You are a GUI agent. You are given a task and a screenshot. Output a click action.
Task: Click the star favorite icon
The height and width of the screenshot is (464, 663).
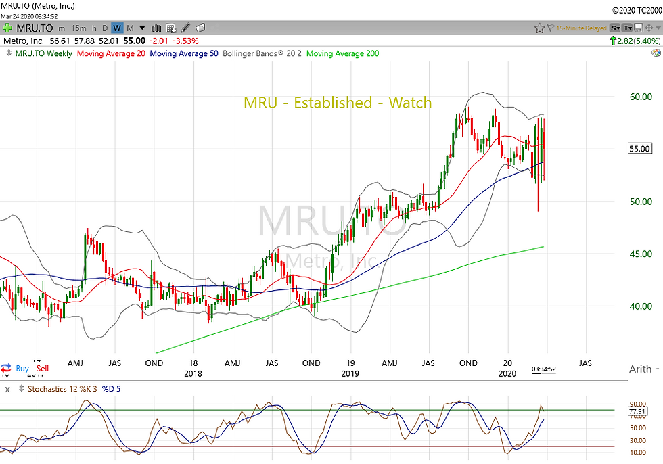[539, 28]
